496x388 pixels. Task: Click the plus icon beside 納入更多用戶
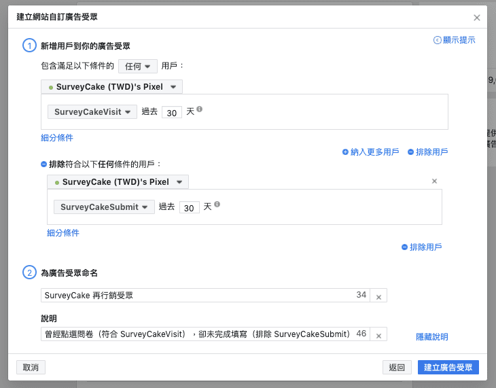[345, 152]
